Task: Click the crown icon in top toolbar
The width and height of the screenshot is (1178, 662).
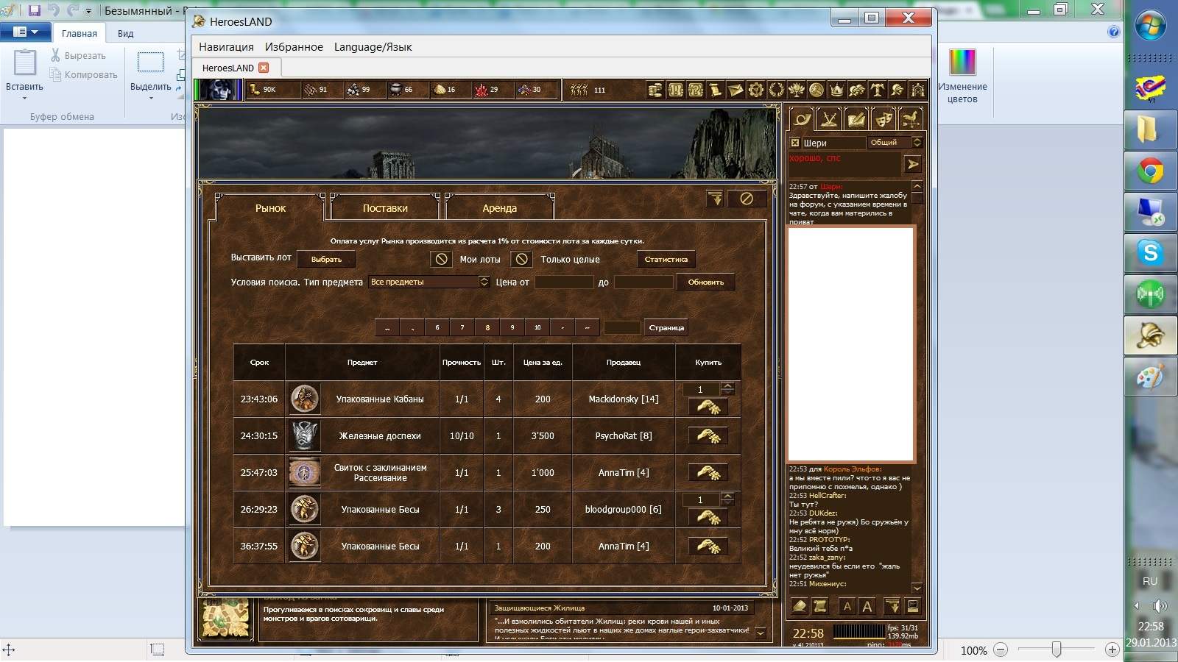Action: pos(836,90)
